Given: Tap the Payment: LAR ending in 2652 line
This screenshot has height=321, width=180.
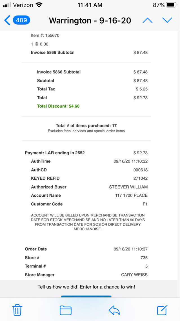Looking at the screenshot, I should point(55,153).
